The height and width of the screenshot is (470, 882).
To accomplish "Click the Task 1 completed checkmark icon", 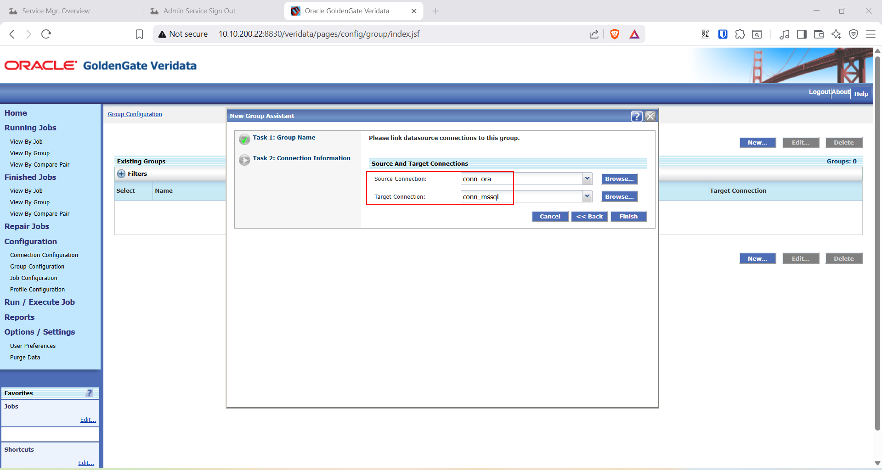I will click(244, 139).
